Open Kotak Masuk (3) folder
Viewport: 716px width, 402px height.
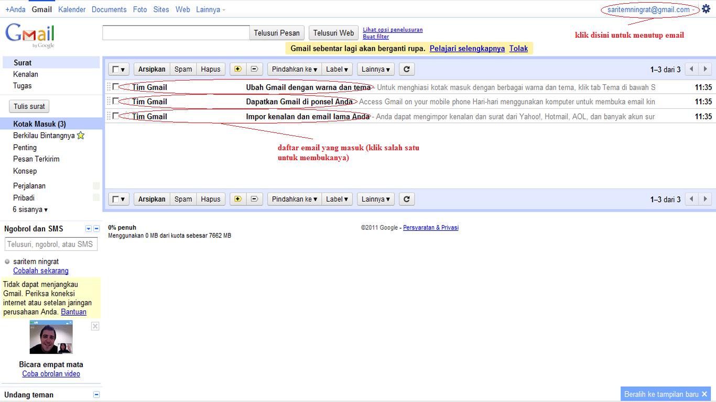39,124
